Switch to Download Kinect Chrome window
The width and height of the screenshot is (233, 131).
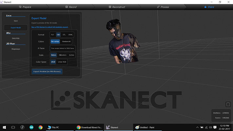click(x=89, y=127)
